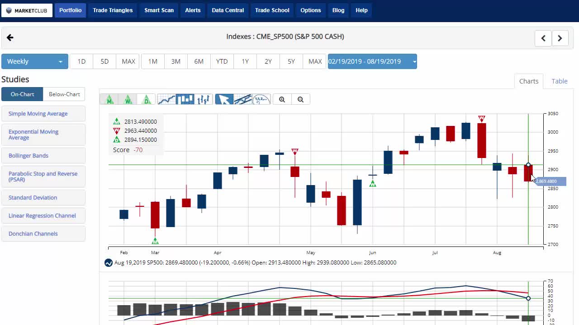579x325 pixels.
Task: Set 1D period button
Action: click(x=81, y=61)
